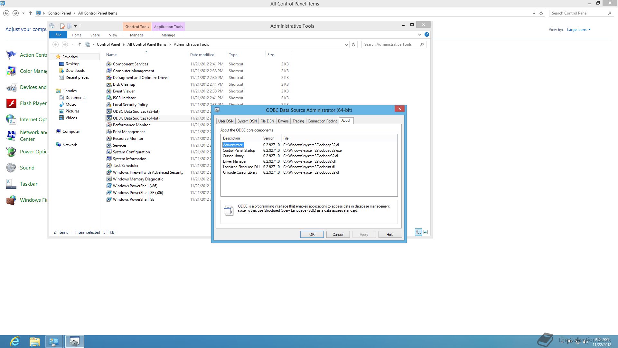Open Documents library in navigation pane
The image size is (618, 348).
(x=75, y=98)
